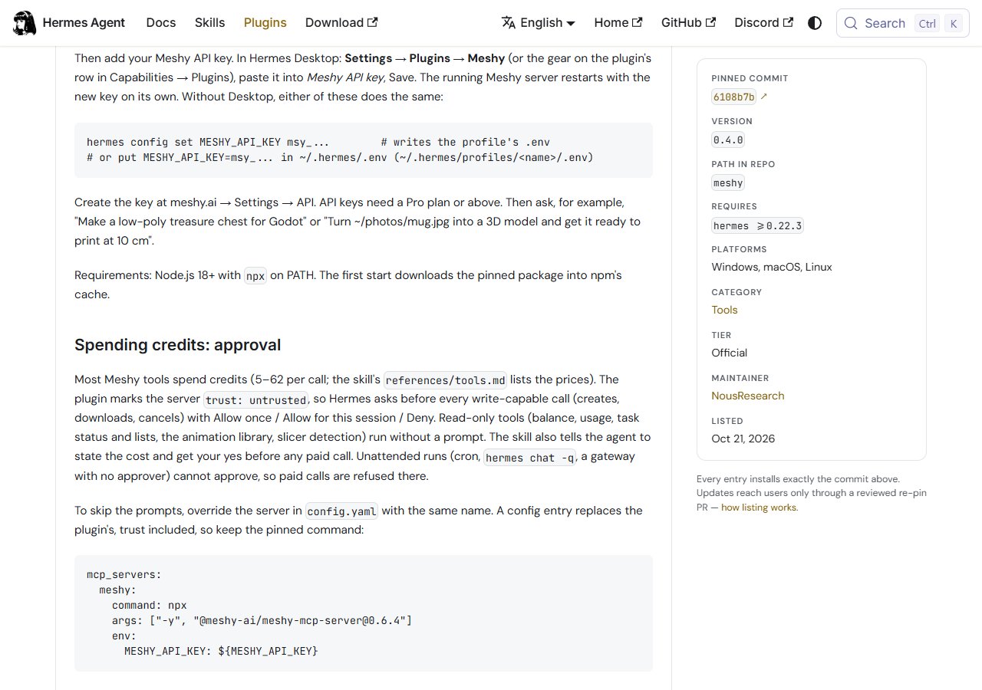Screen dimensions: 982x690
Task: Click the 'command: npx' line in YAML block
Action: tap(149, 605)
